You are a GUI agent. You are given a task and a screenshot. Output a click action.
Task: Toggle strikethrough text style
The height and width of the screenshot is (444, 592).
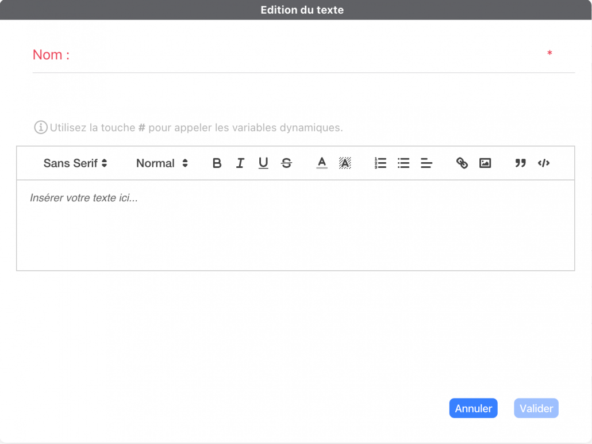(286, 163)
